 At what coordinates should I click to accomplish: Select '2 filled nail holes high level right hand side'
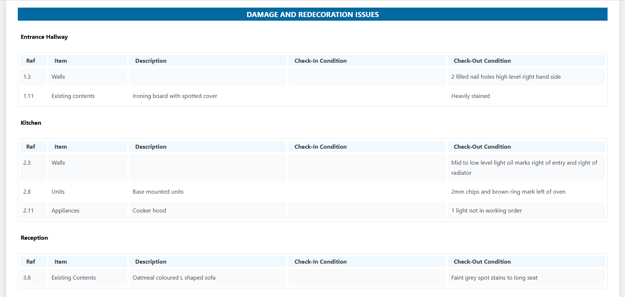pos(506,77)
